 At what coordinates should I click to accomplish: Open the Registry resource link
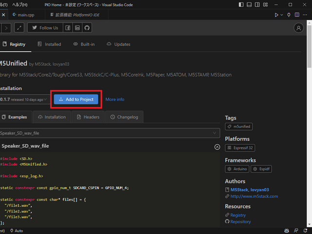coord(238,215)
